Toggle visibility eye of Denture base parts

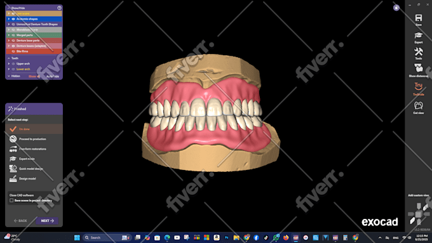[x=13, y=41]
